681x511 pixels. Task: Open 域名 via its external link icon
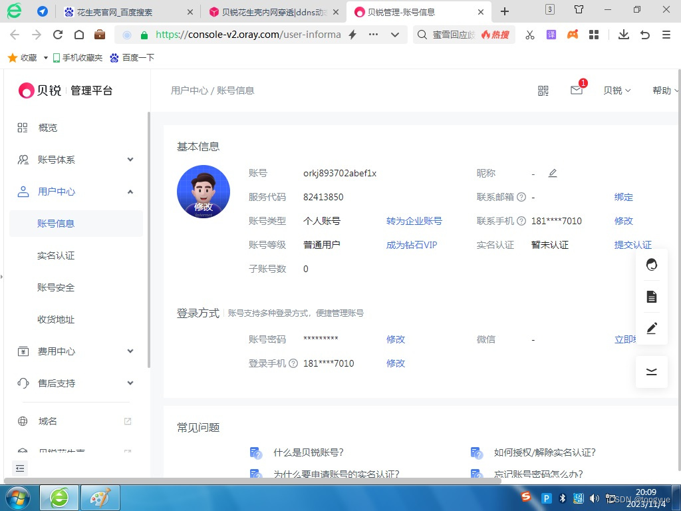coord(127,421)
